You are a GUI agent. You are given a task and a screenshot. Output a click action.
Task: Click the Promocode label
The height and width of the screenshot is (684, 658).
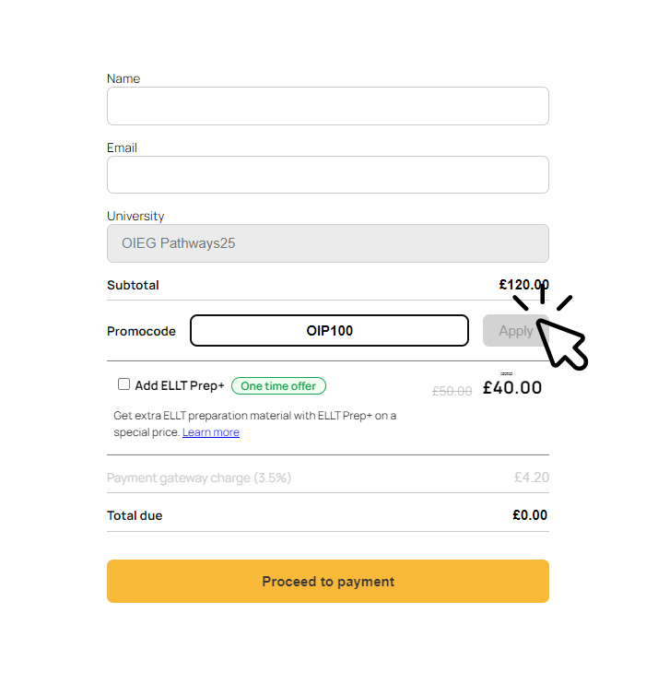(x=141, y=331)
